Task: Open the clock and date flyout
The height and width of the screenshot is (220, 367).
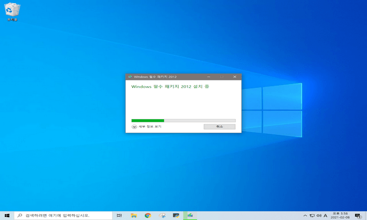Action: (340, 216)
